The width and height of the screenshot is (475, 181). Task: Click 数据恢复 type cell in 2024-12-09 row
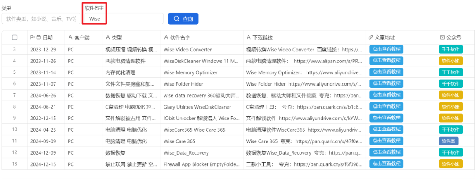pos(132,153)
